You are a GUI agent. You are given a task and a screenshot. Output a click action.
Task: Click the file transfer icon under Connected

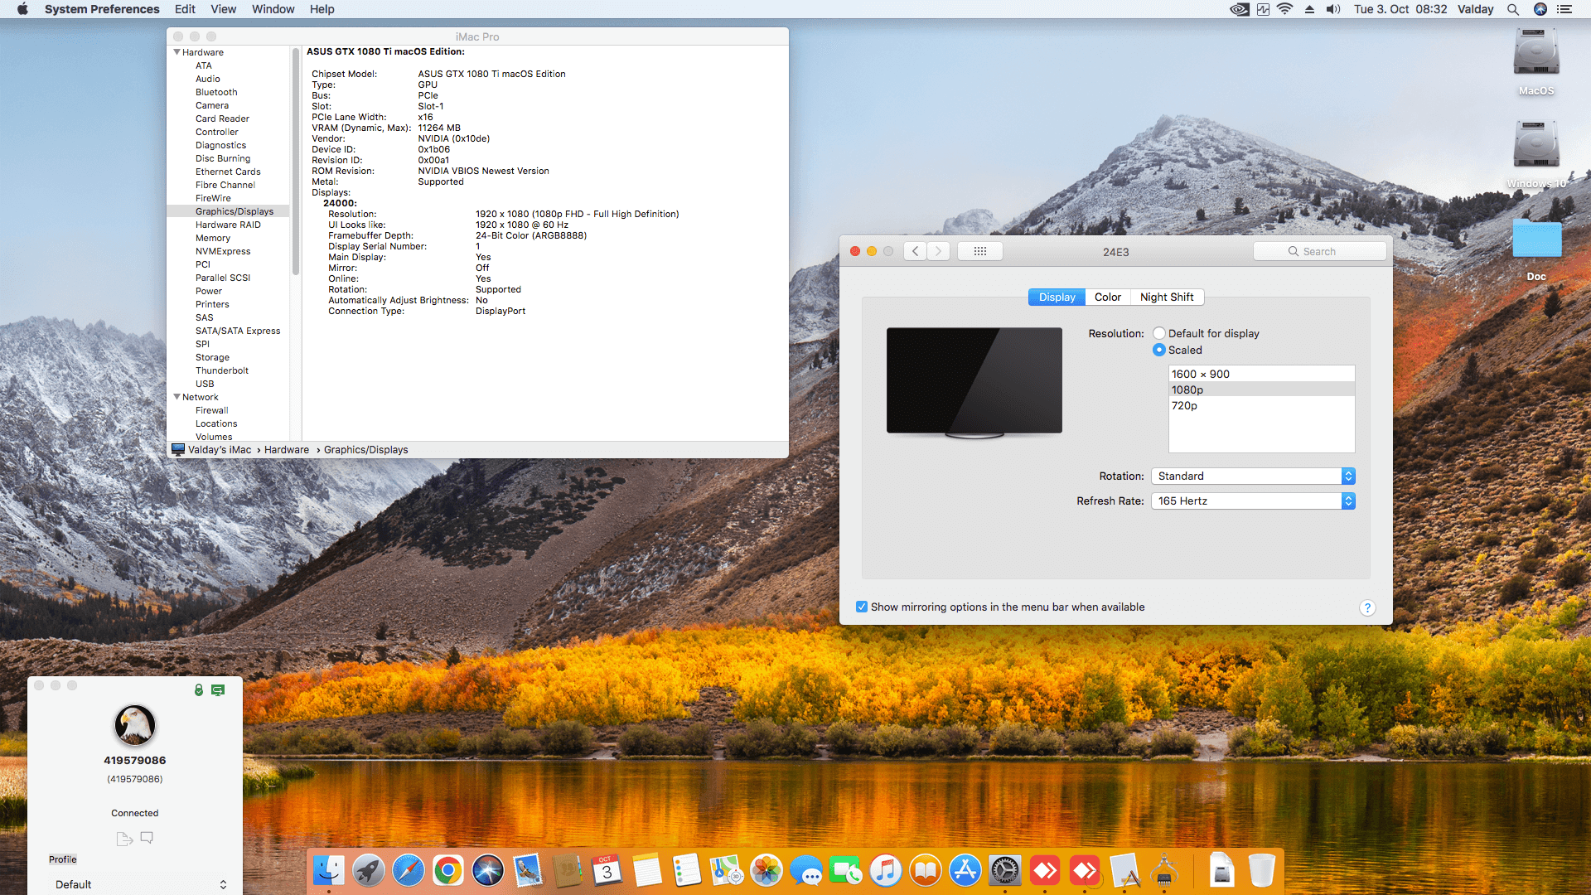tap(124, 838)
